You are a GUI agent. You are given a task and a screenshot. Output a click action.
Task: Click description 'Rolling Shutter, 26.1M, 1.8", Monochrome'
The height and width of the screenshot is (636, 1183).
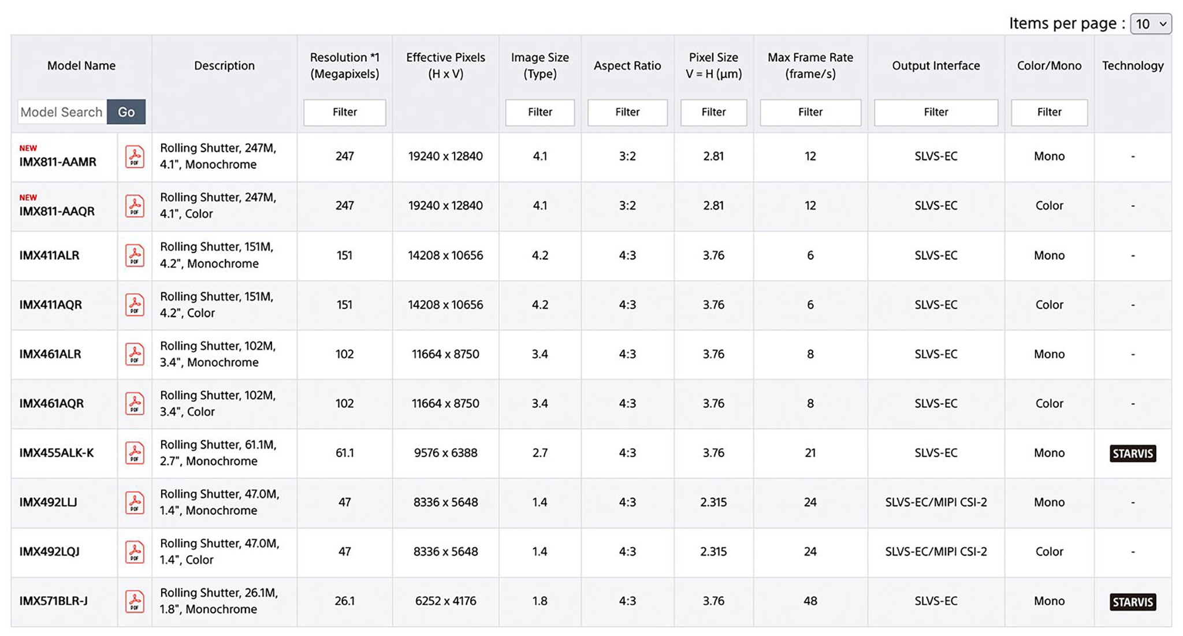[x=219, y=601]
